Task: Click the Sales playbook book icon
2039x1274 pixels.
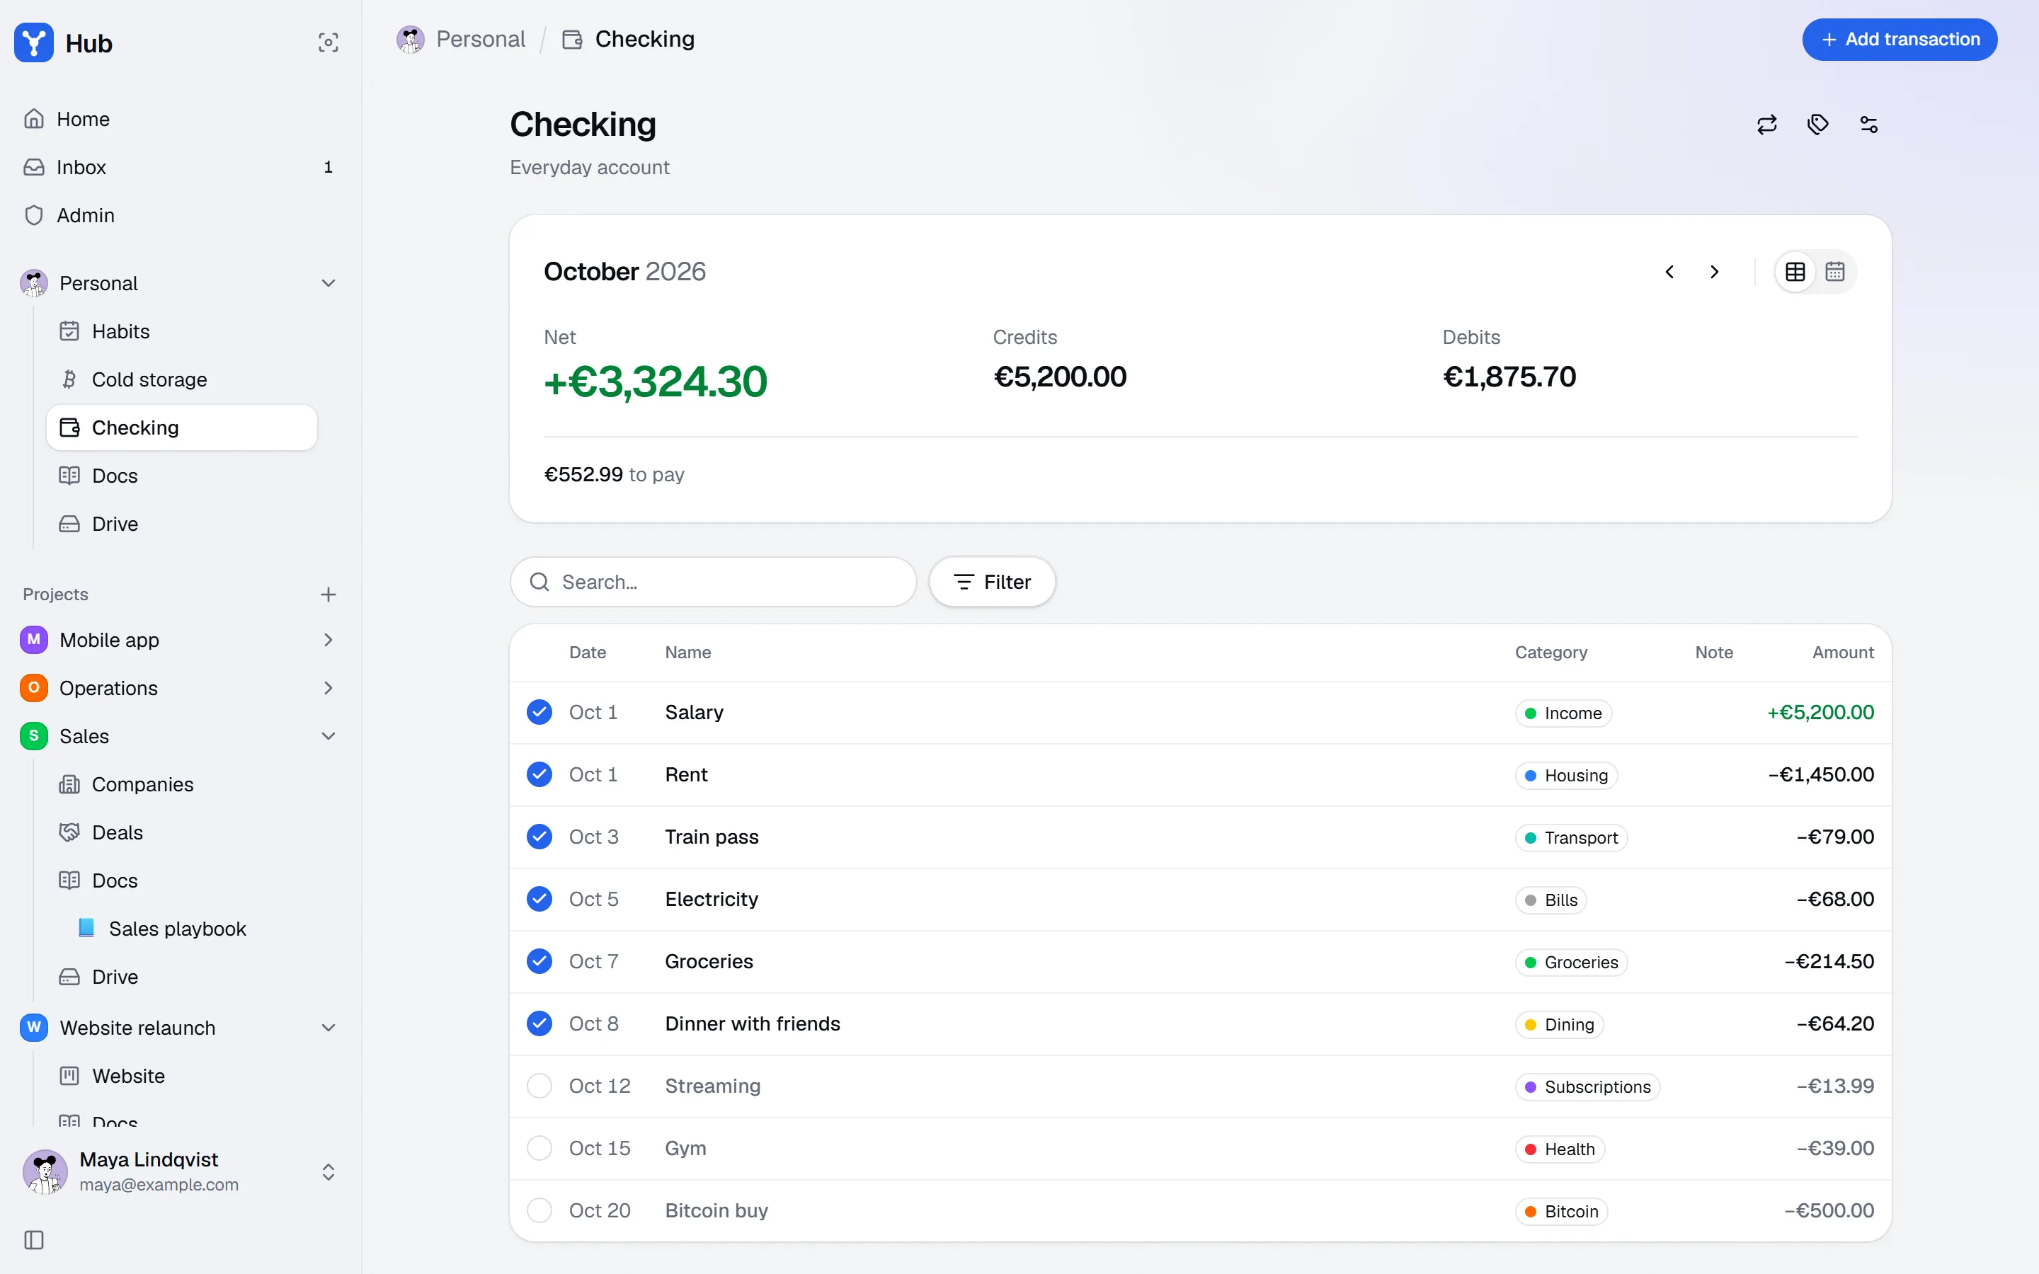Action: coord(86,928)
